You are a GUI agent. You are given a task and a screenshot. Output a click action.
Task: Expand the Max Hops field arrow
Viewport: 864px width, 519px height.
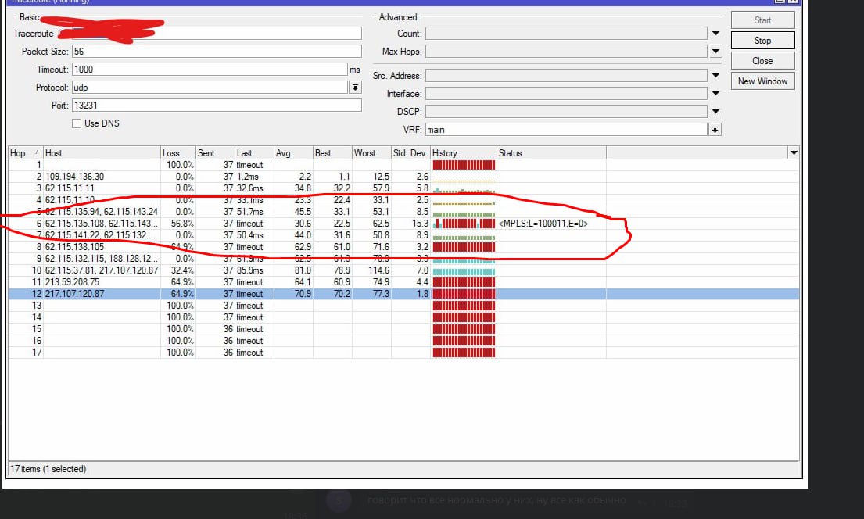[x=715, y=52]
